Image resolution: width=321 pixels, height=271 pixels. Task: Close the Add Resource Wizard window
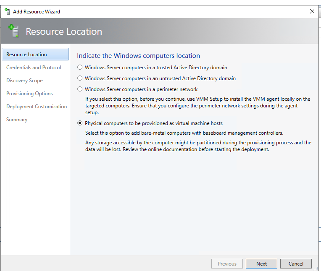point(312,11)
